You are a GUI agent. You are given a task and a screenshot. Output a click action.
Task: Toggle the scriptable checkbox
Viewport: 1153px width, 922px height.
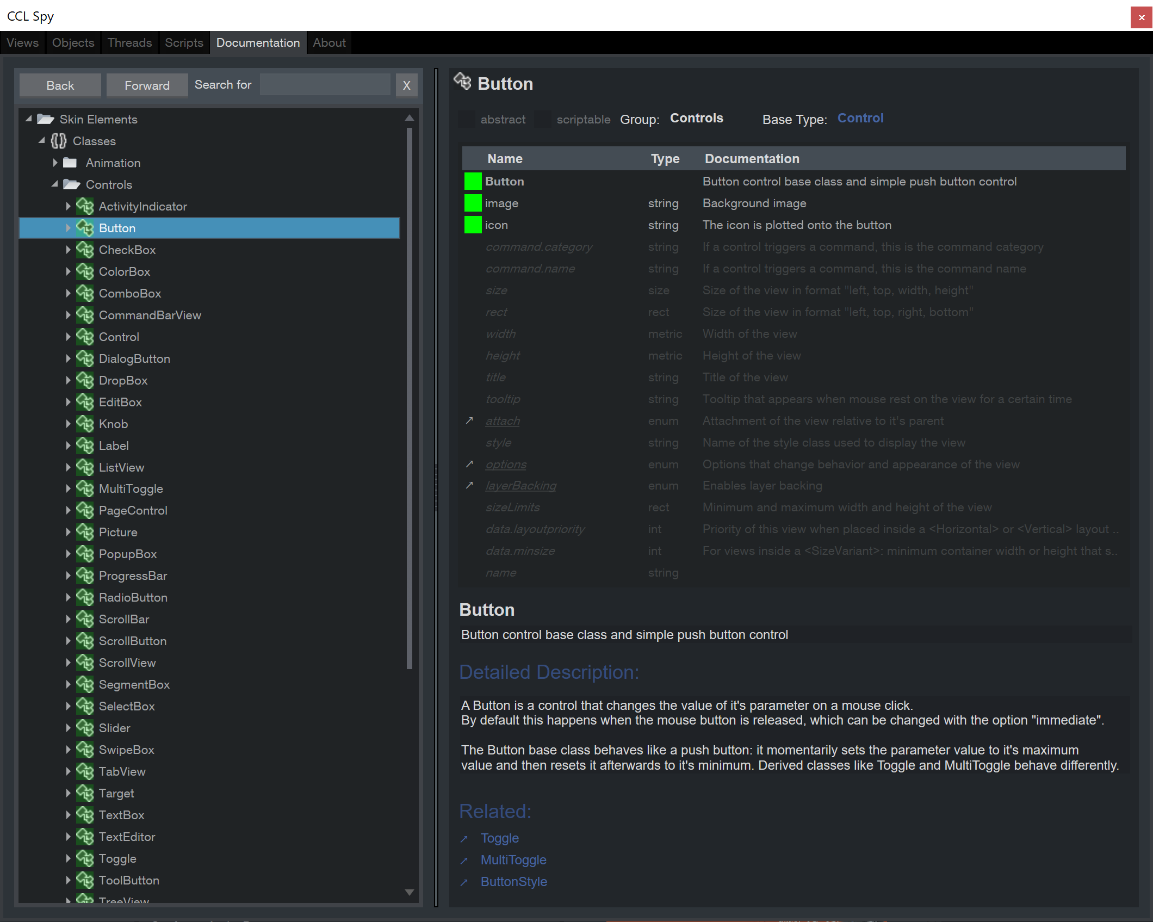coord(543,119)
